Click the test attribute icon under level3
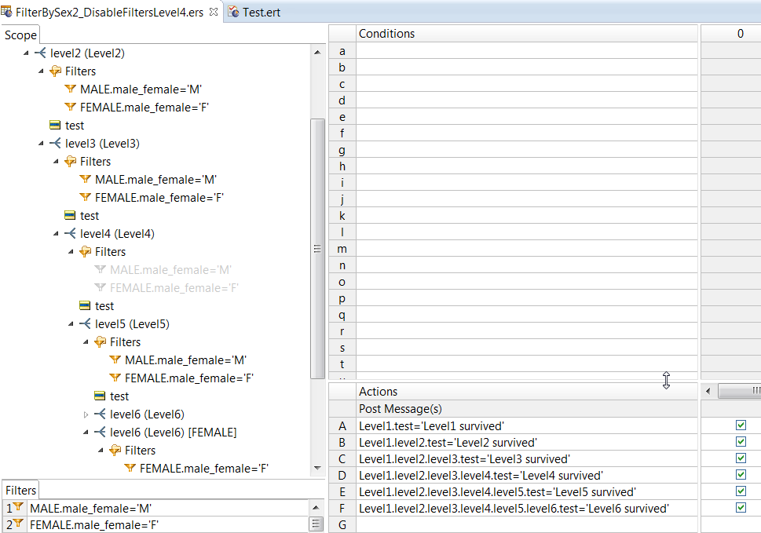761x533 pixels. [71, 215]
